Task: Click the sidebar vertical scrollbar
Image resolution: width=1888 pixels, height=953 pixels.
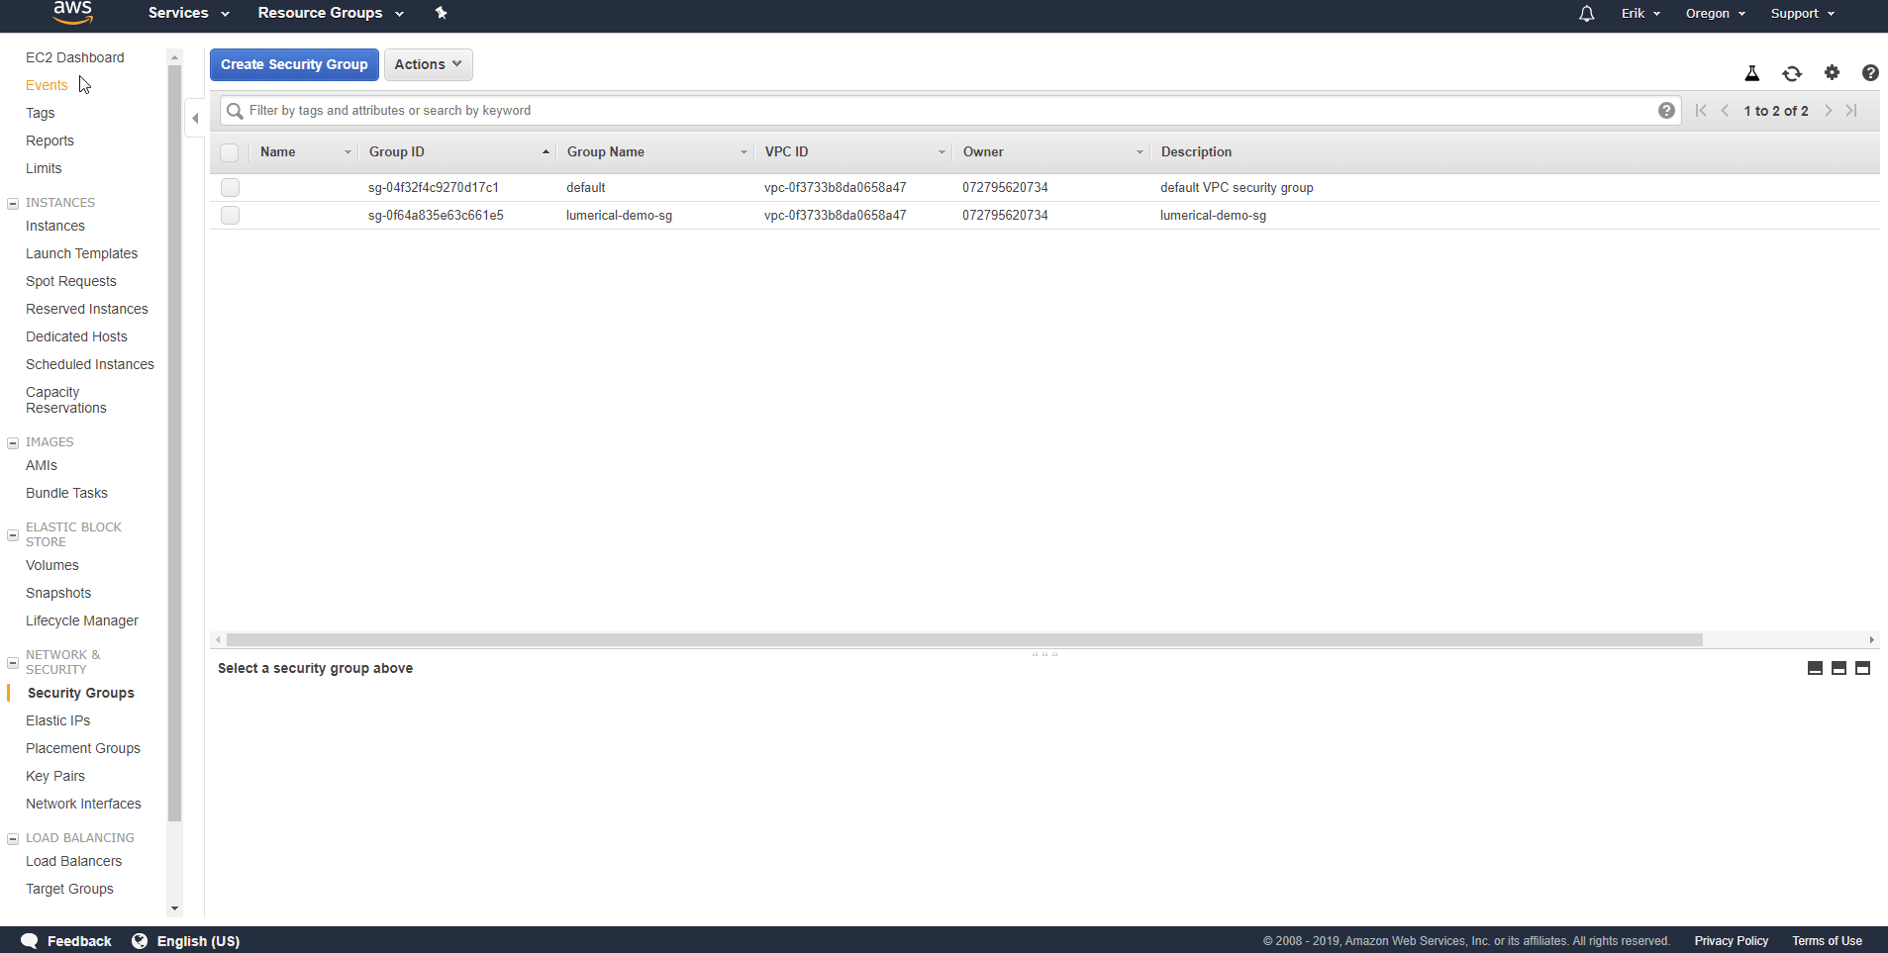Action: (174, 443)
